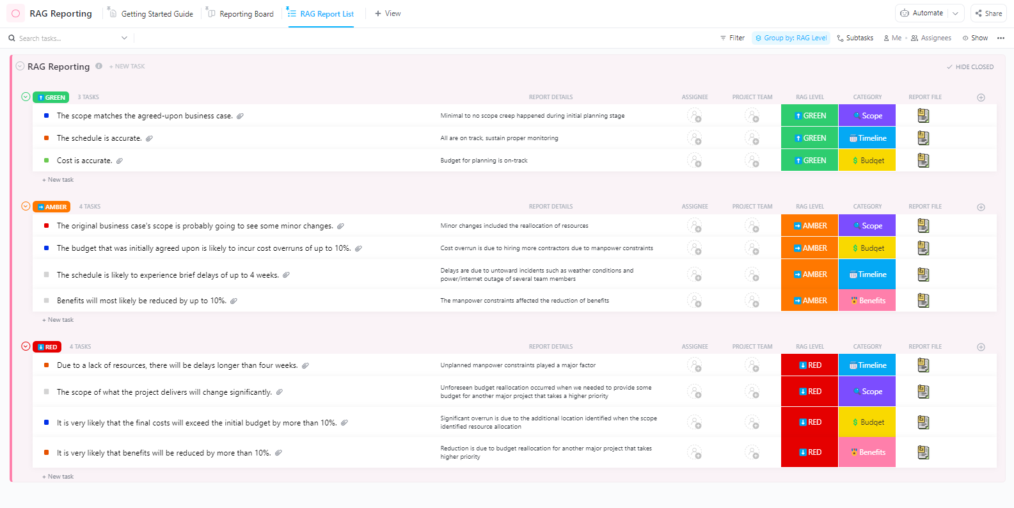This screenshot has height=508, width=1014.
Task: Collapse the RED group
Action: tap(26, 347)
